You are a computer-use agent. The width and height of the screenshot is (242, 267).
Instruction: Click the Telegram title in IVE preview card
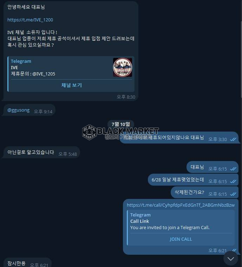pos(21,61)
